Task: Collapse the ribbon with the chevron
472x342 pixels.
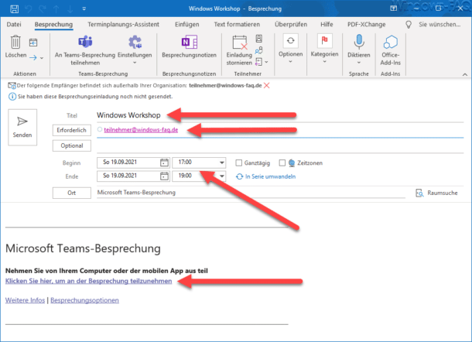Action: [465, 74]
